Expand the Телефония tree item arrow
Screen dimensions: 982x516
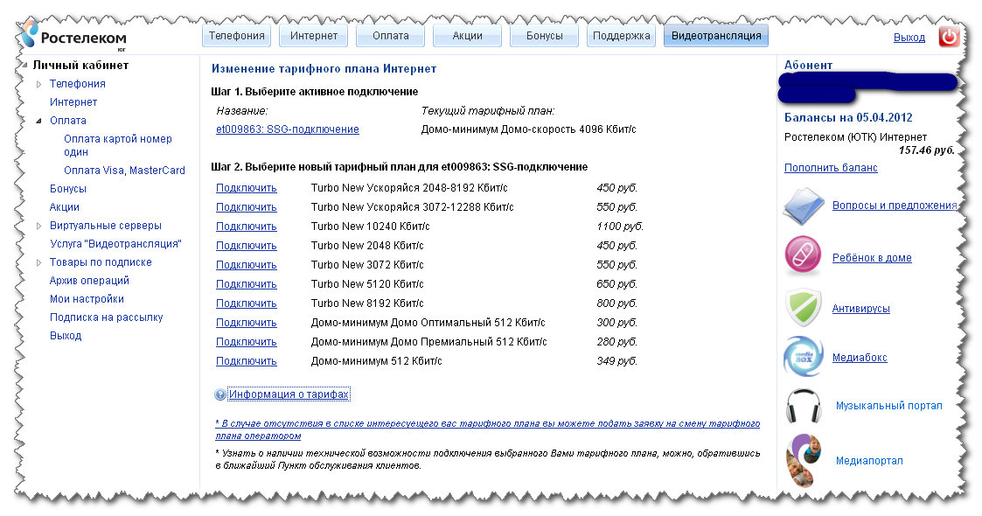click(39, 84)
